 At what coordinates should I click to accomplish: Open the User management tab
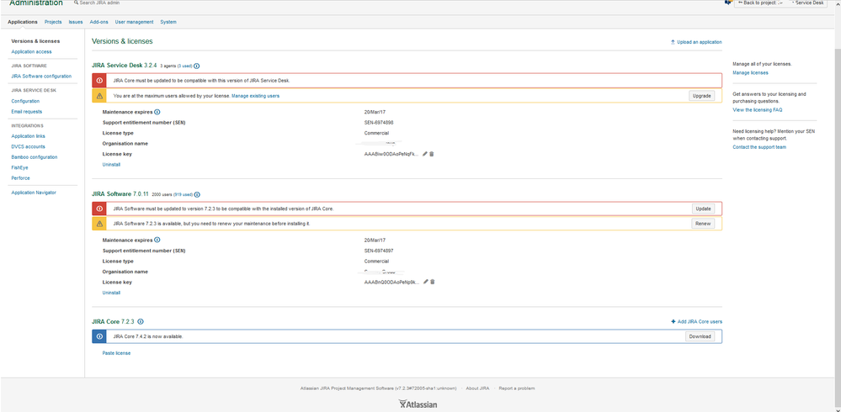[134, 22]
